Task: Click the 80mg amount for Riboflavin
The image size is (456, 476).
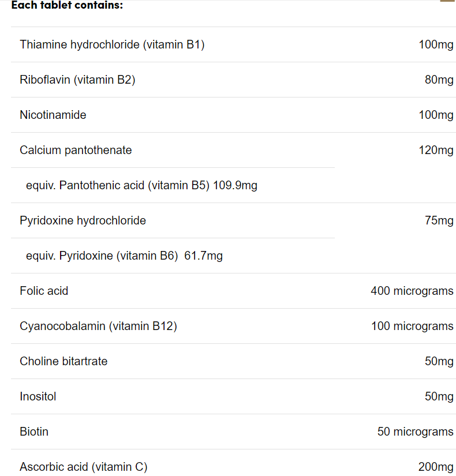Action: (x=439, y=80)
